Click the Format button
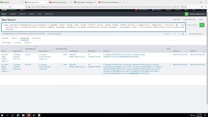 [x=18, y=43]
